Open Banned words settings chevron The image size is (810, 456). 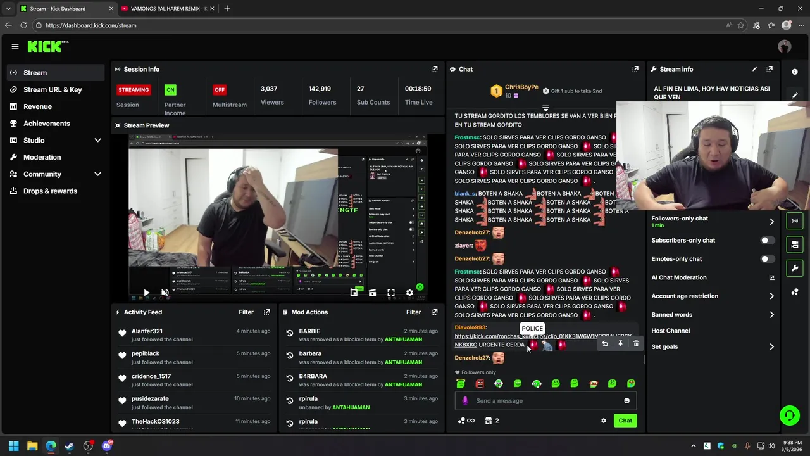click(771, 315)
